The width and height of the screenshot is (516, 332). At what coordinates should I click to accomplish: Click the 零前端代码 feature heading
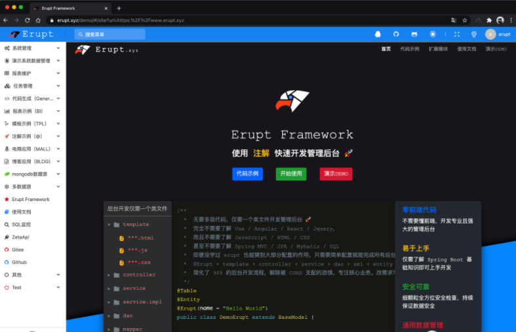[419, 210]
